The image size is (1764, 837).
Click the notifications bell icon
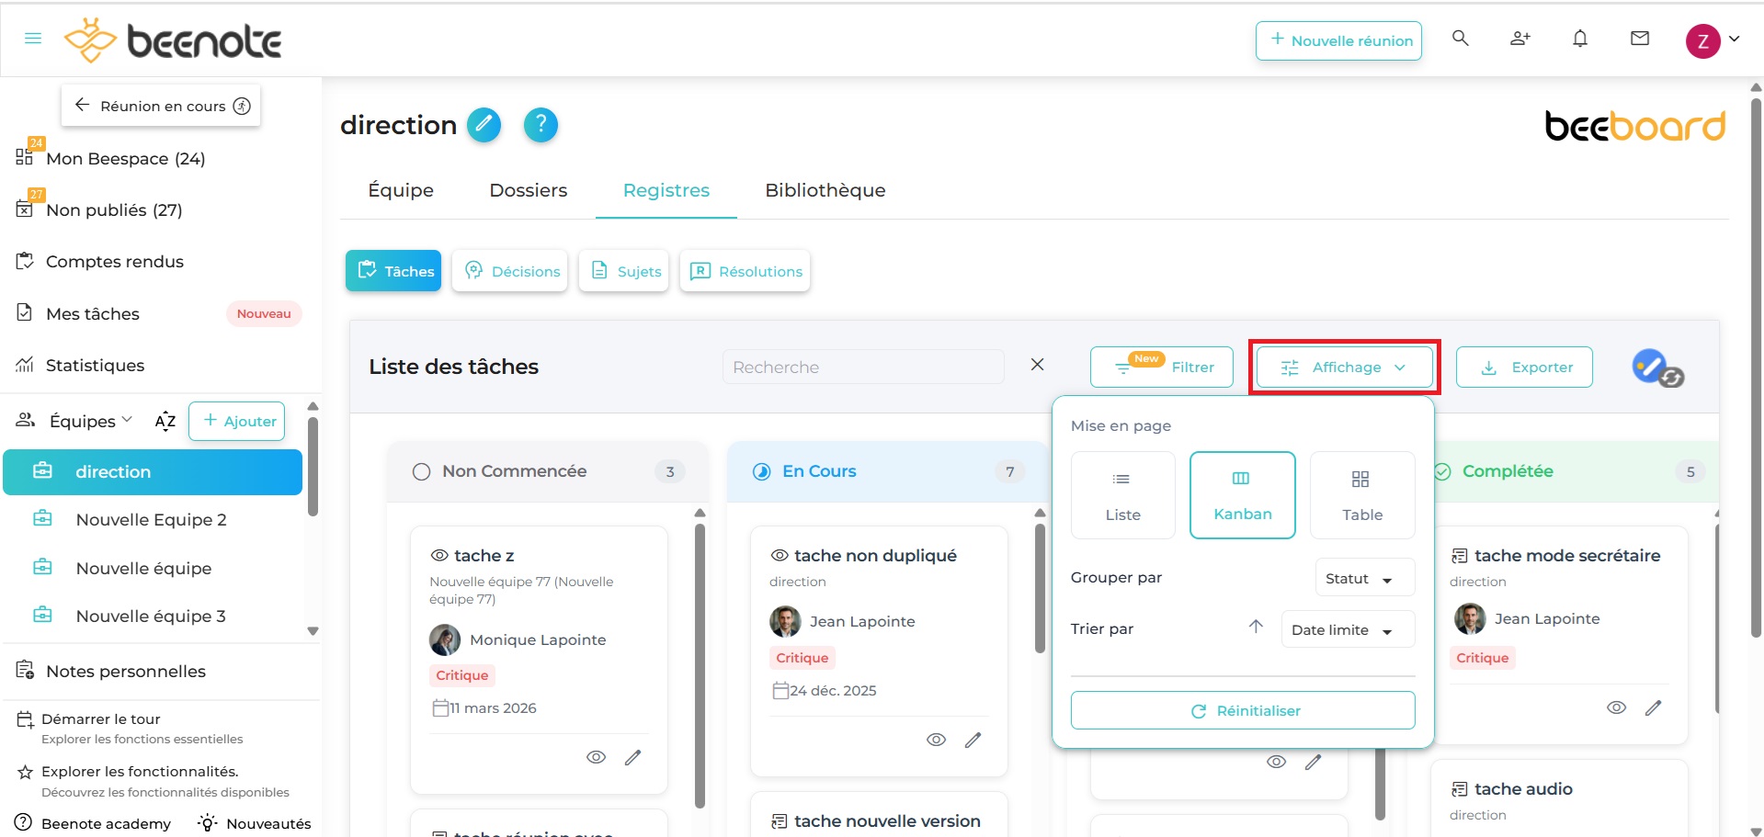[1579, 39]
